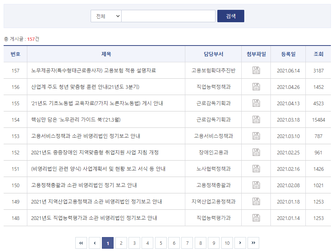Click the 제목 column header
This screenshot has width=336, height=252.
tap(106, 54)
